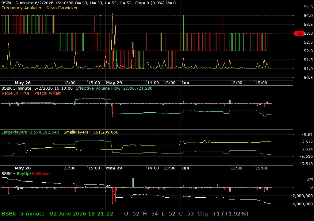This screenshot has width=314, height=221.
Task: Click the L=52 value in the status bar
Action: (x=168, y=214)
